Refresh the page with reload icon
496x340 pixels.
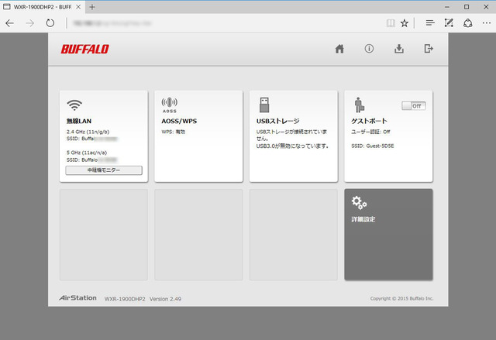[x=50, y=23]
